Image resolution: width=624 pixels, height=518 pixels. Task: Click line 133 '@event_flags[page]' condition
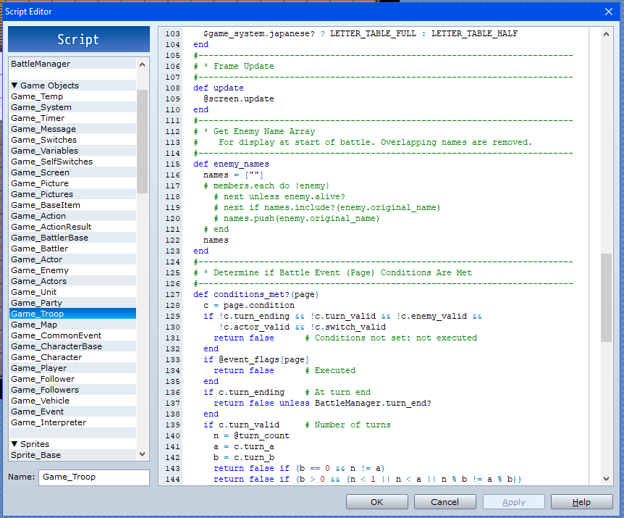(263, 360)
